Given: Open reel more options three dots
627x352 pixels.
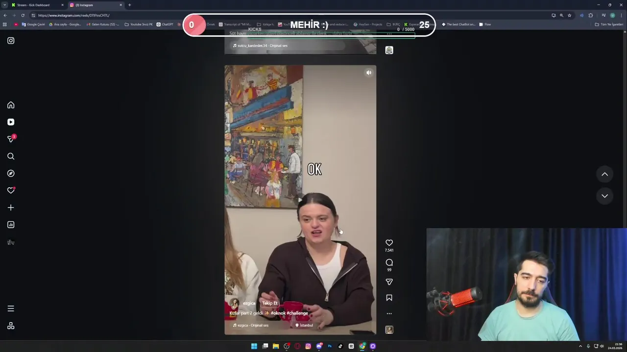Looking at the screenshot, I should pos(389,313).
